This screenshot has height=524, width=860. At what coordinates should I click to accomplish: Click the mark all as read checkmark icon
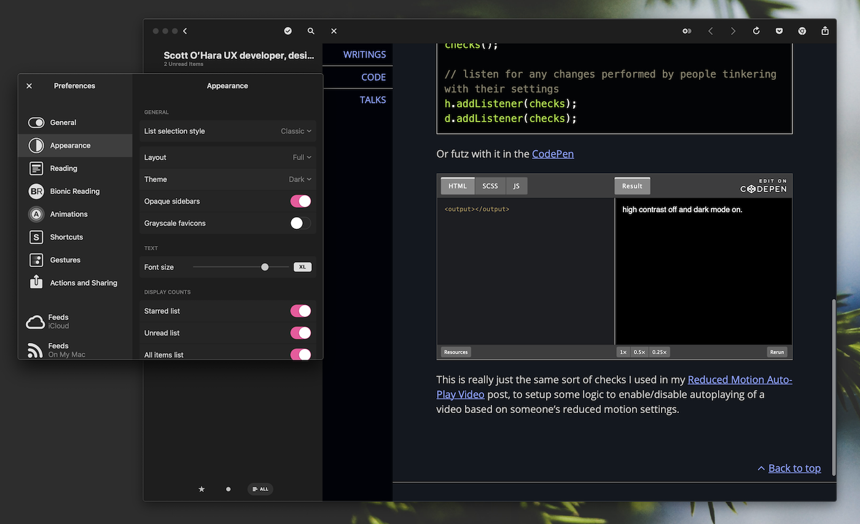288,31
